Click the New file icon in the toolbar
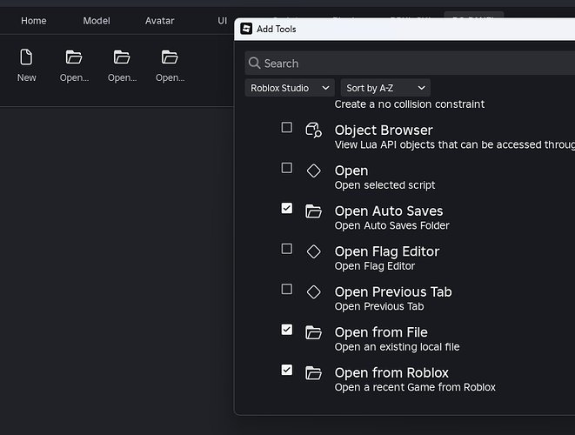575x435 pixels. coord(26,57)
